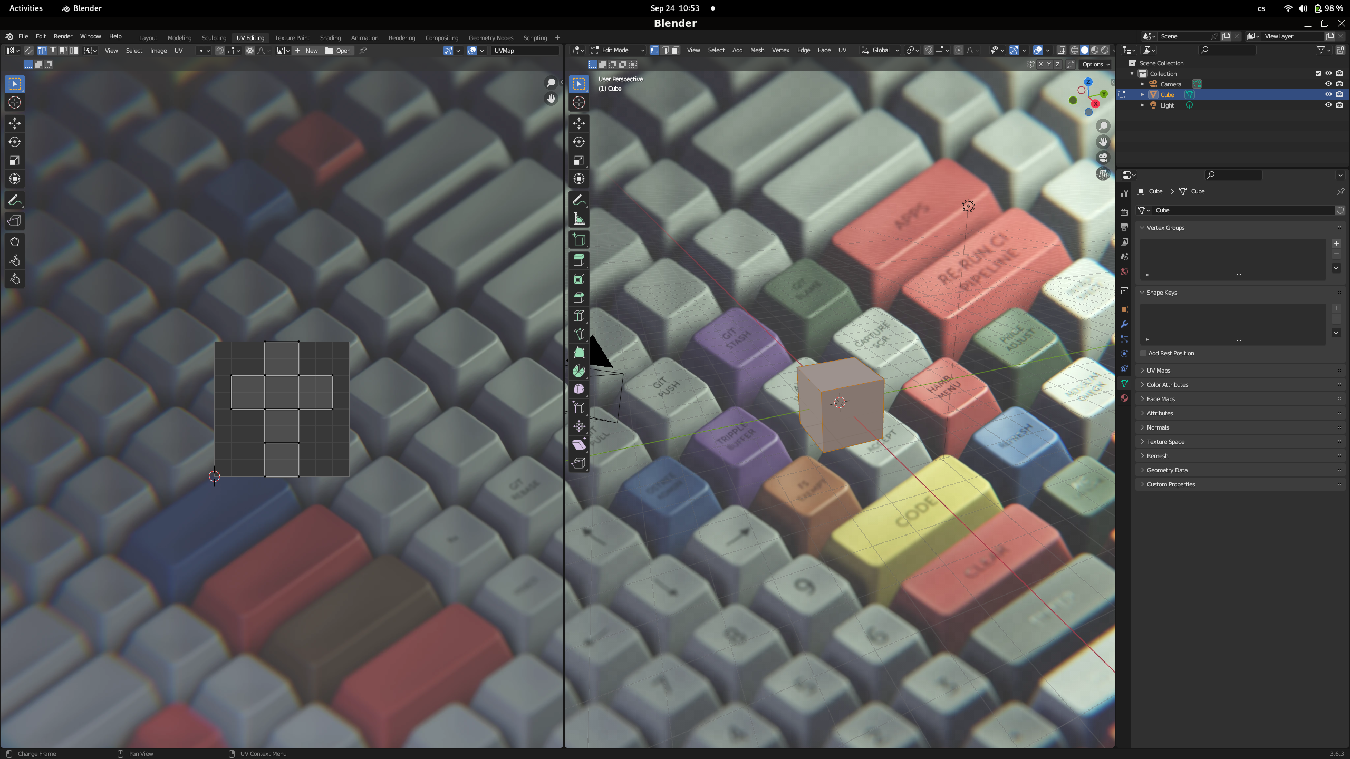Image resolution: width=1350 pixels, height=759 pixels.
Task: Disable Light in renders camera icon
Action: (x=1339, y=105)
